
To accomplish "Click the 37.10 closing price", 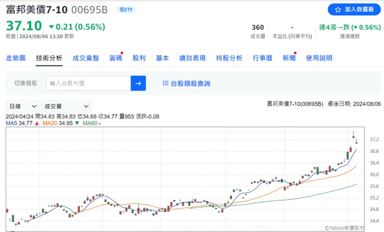I will click(24, 26).
